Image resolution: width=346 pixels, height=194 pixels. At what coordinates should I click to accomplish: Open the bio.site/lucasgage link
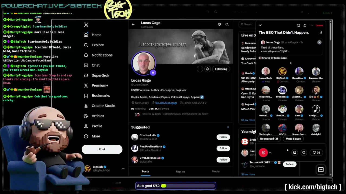(x=166, y=103)
